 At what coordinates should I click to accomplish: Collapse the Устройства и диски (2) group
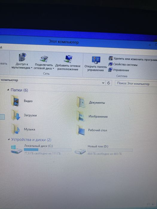[x=9, y=139]
